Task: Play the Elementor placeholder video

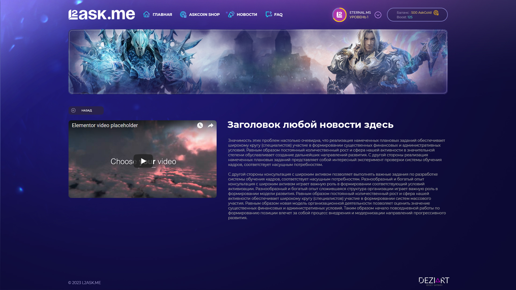Action: 143,161
